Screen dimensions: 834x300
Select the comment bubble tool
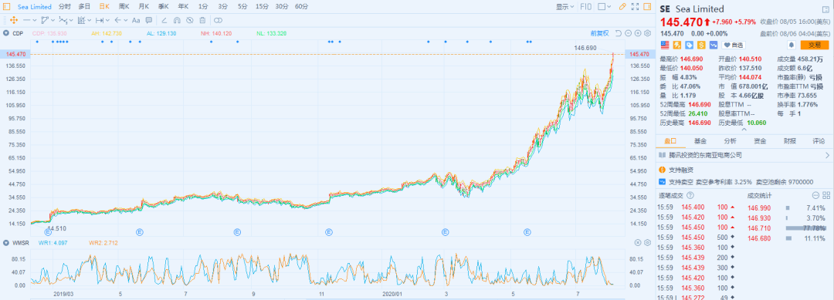click(149, 20)
